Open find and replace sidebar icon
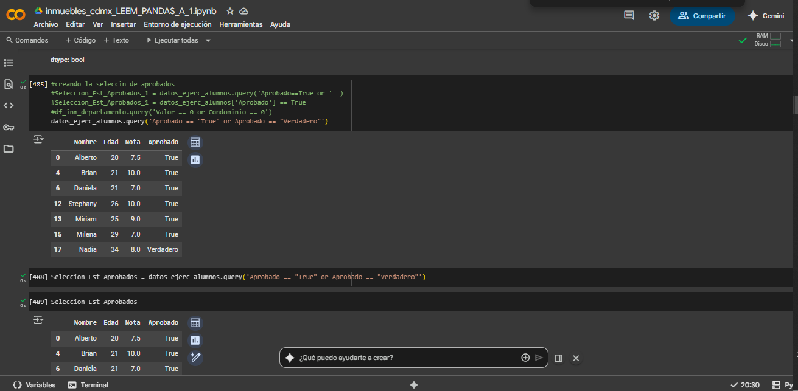 9,84
